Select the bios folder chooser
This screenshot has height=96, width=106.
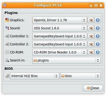click(x=80, y=76)
